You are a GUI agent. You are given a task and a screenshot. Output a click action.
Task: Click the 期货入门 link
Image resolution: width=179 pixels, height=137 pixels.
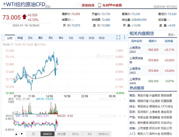point(143,133)
